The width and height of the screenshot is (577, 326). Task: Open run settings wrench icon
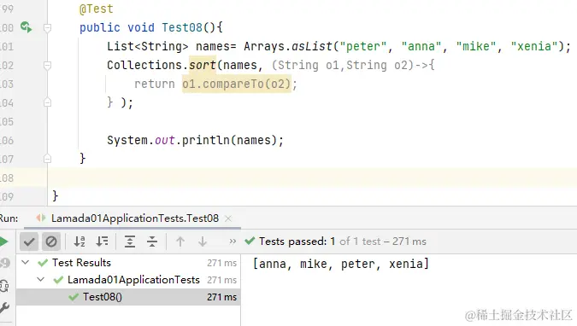tap(4, 307)
